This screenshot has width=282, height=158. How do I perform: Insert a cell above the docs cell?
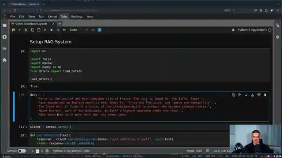pos(252,95)
